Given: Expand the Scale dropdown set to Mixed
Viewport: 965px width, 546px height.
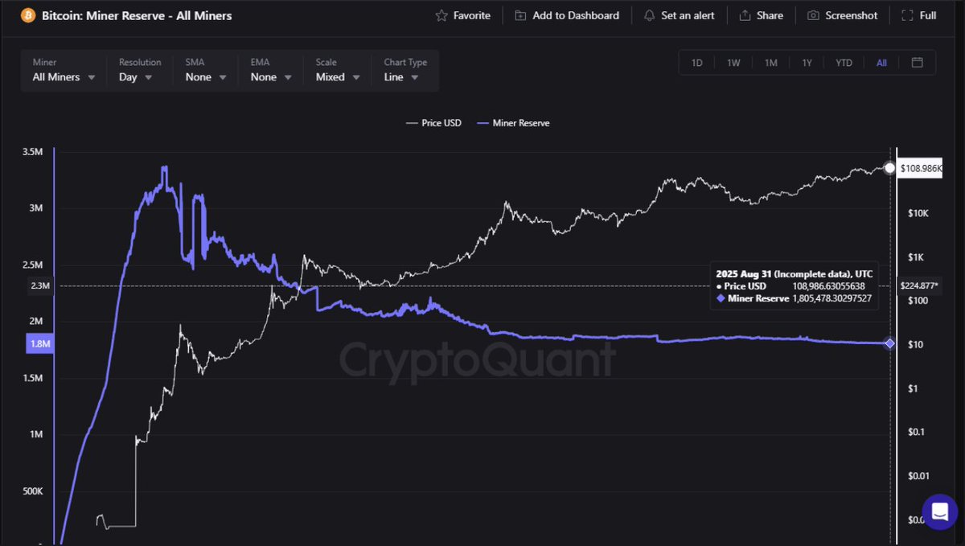Looking at the screenshot, I should (338, 77).
